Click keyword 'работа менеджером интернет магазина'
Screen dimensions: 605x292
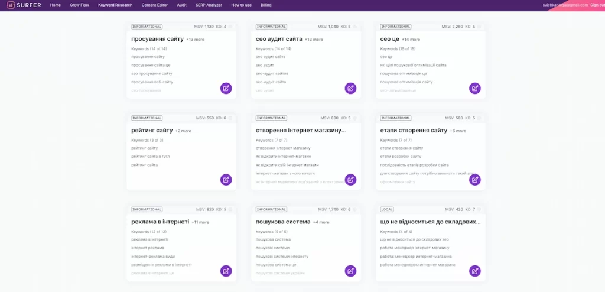pyautogui.click(x=418, y=265)
